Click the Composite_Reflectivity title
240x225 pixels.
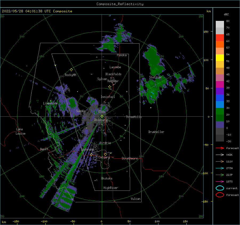pos(120,4)
